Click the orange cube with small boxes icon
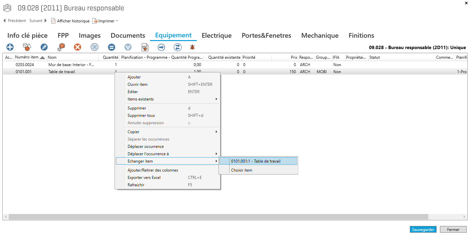 [61, 47]
